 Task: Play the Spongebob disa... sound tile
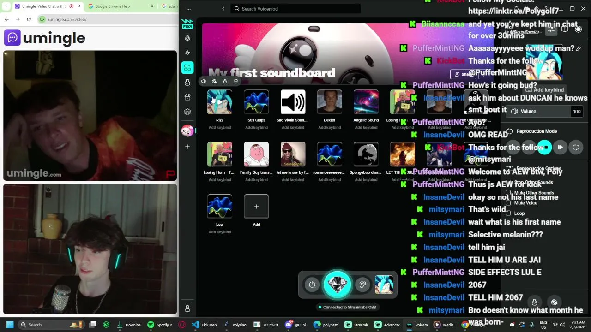click(x=366, y=154)
